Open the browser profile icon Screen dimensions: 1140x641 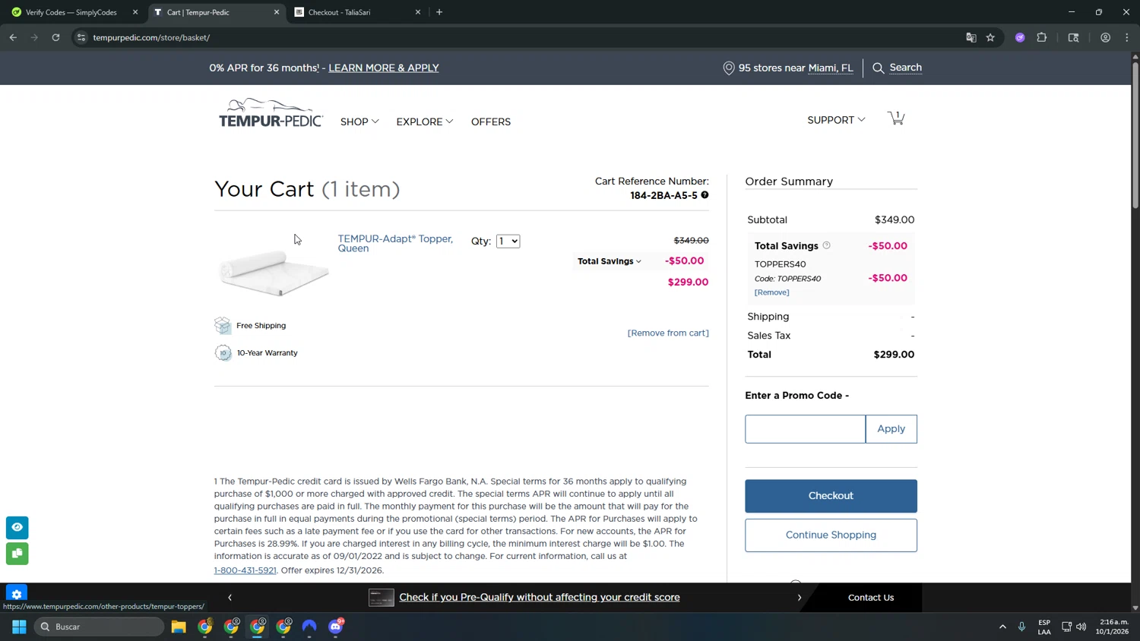pyautogui.click(x=1105, y=37)
